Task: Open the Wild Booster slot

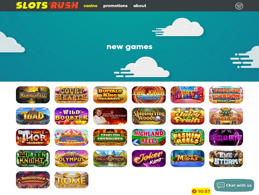Action: pos(72,116)
